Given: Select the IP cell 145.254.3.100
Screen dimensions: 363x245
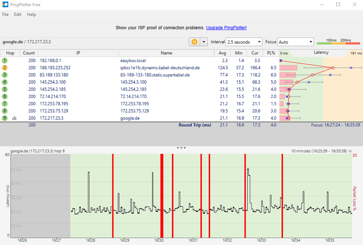Looking at the screenshot, I should (x=53, y=82).
